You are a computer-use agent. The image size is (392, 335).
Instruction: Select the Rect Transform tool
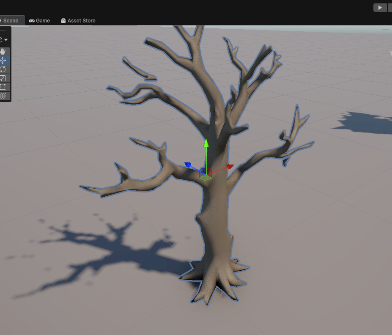pos(3,87)
